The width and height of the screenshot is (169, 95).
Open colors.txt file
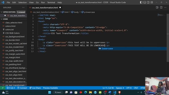coord(10,30)
